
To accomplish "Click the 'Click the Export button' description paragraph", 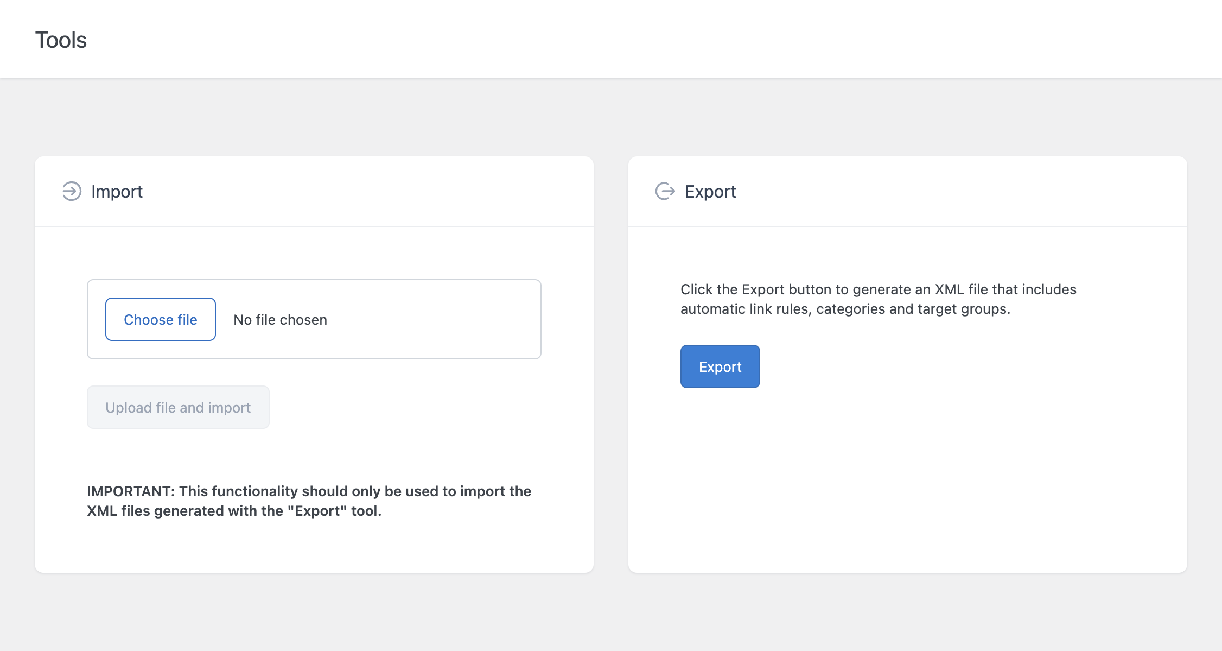I will point(879,299).
